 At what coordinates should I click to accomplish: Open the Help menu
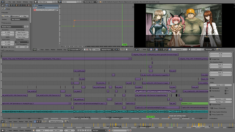click(31, 2)
